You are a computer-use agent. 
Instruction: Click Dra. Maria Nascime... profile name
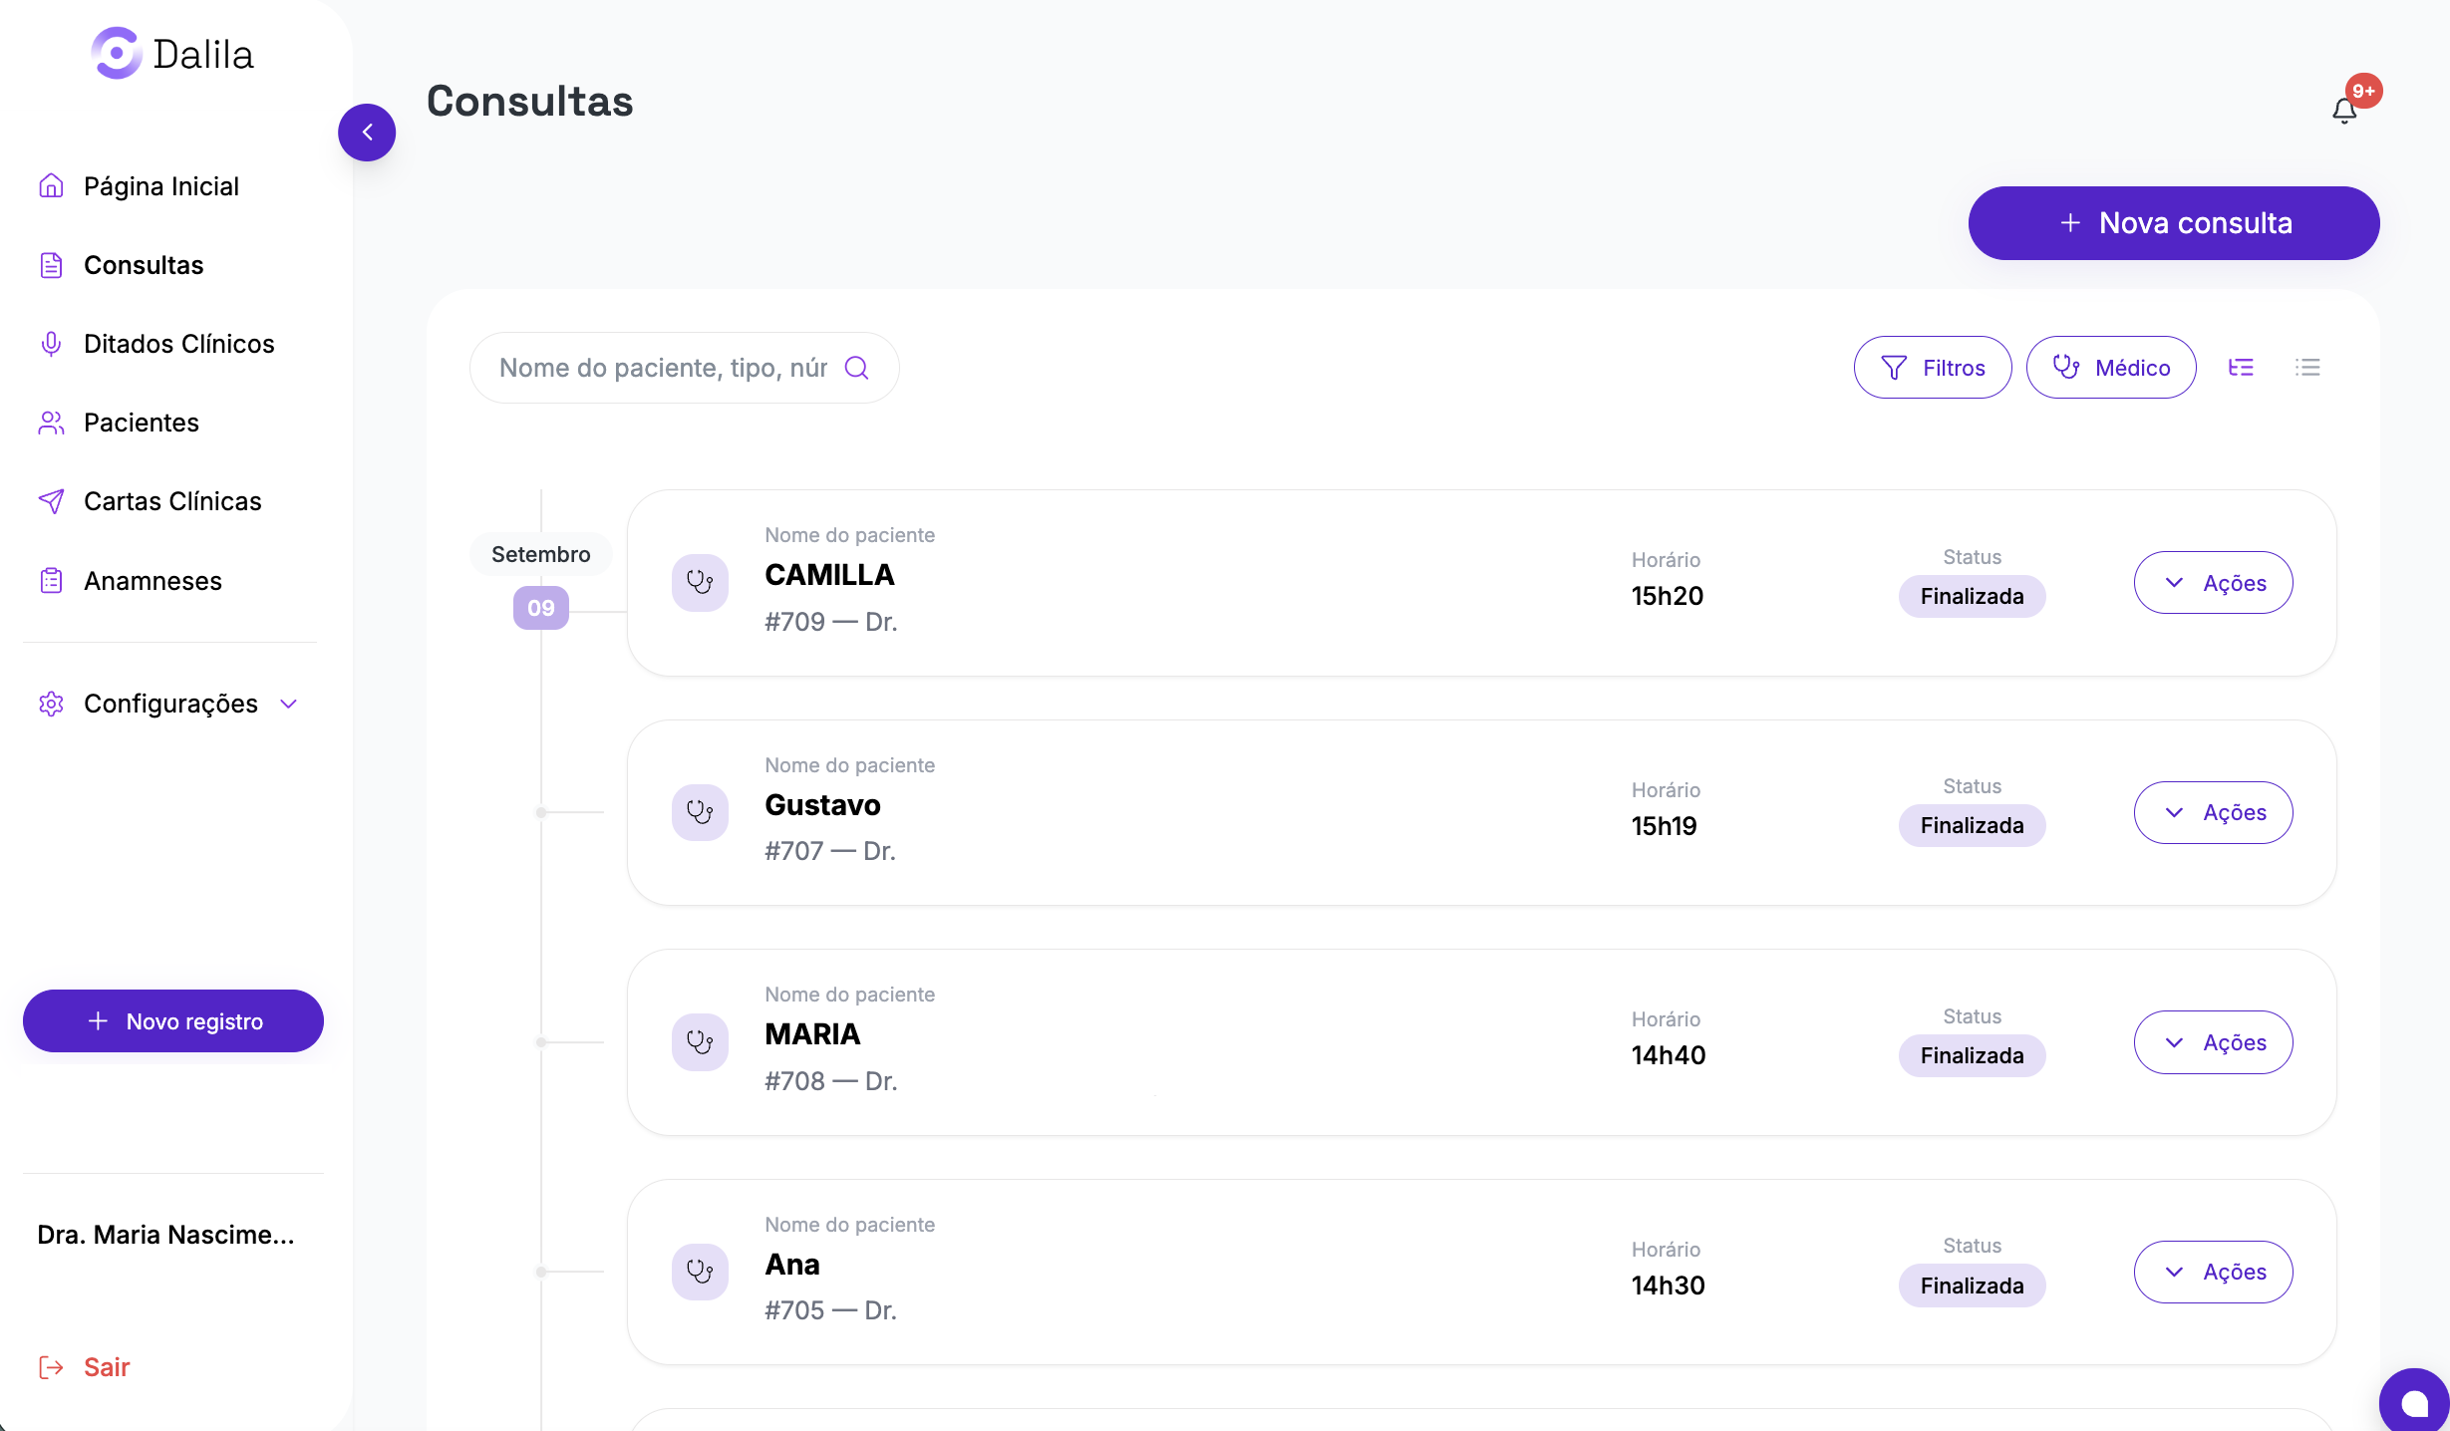[x=165, y=1235]
